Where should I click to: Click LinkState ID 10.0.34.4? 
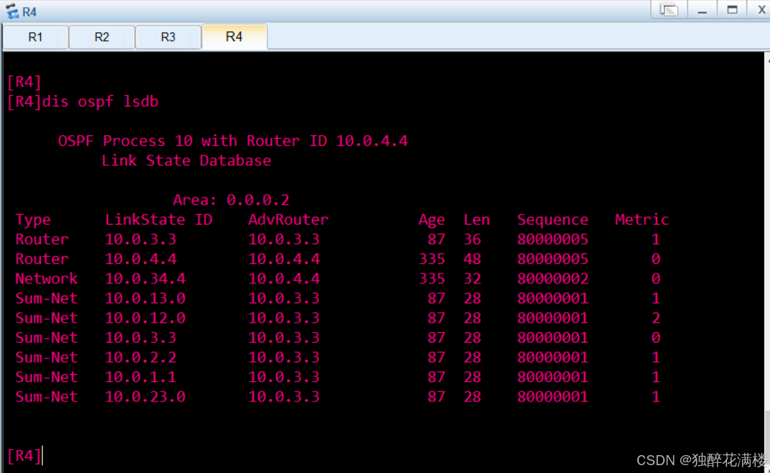pyautogui.click(x=146, y=279)
